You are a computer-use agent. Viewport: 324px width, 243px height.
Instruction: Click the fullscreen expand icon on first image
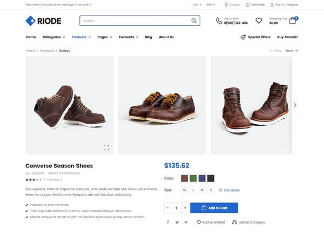coord(106,147)
